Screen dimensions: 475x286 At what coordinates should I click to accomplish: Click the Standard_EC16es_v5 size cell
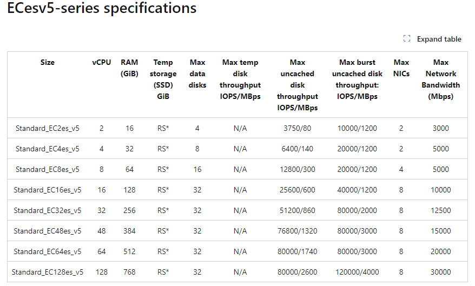click(x=48, y=190)
